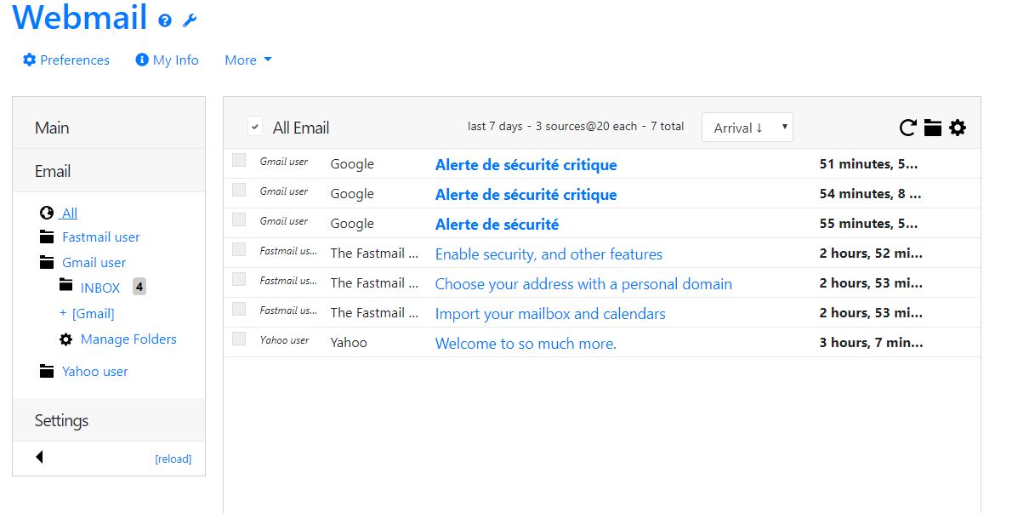Viewport: 1012px width, 513px height.
Task: Check the box for Welcome to so much more
Action: [239, 339]
